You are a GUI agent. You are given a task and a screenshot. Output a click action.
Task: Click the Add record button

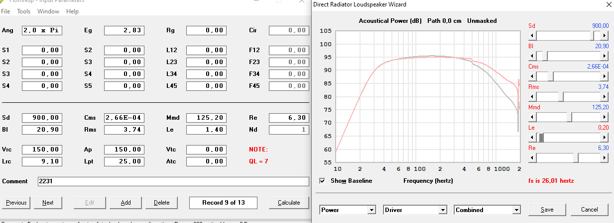tap(125, 203)
